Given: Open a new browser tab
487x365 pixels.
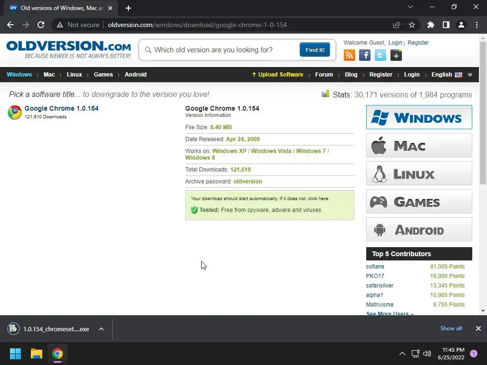Looking at the screenshot, I should (x=128, y=8).
